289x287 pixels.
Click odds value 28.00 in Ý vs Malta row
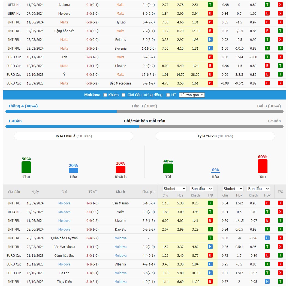pos(195,75)
